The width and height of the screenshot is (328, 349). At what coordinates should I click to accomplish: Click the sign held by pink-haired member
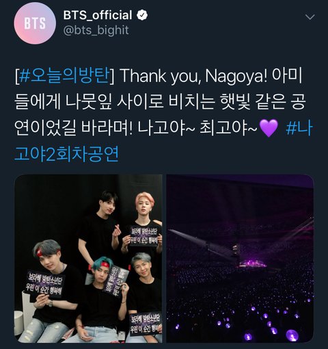(x=143, y=236)
